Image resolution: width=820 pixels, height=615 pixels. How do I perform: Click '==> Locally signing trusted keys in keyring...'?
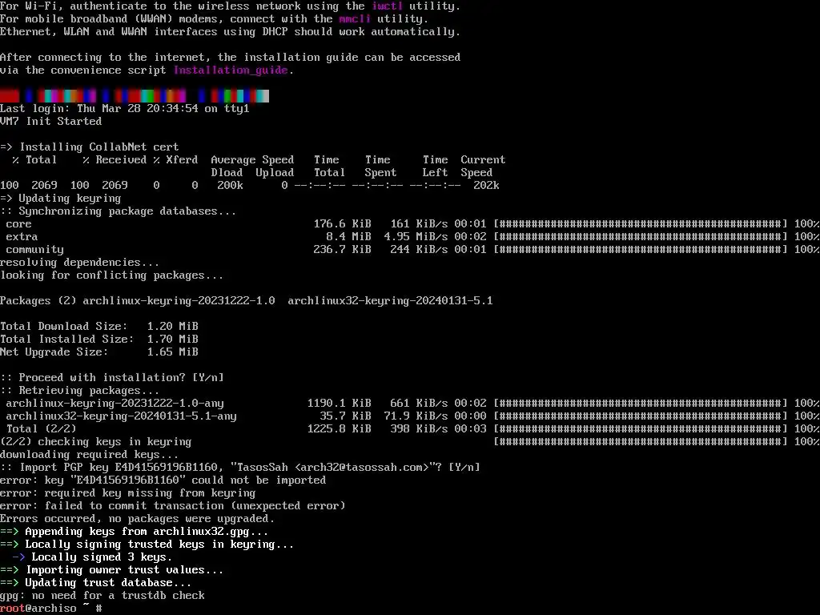147,545
